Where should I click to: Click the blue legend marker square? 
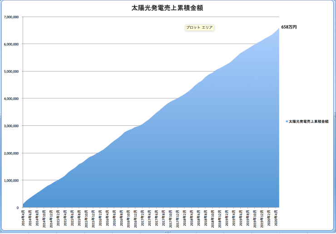[287, 121]
